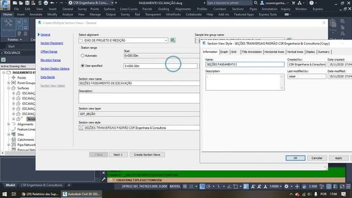This screenshot has width=352, height=198.
Task: Open the Select alignment dropdown
Action: [x=166, y=40]
